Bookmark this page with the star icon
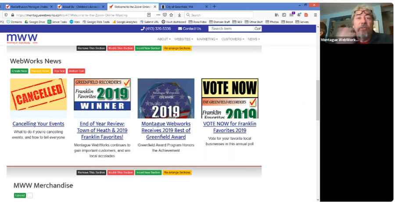 (171, 15)
